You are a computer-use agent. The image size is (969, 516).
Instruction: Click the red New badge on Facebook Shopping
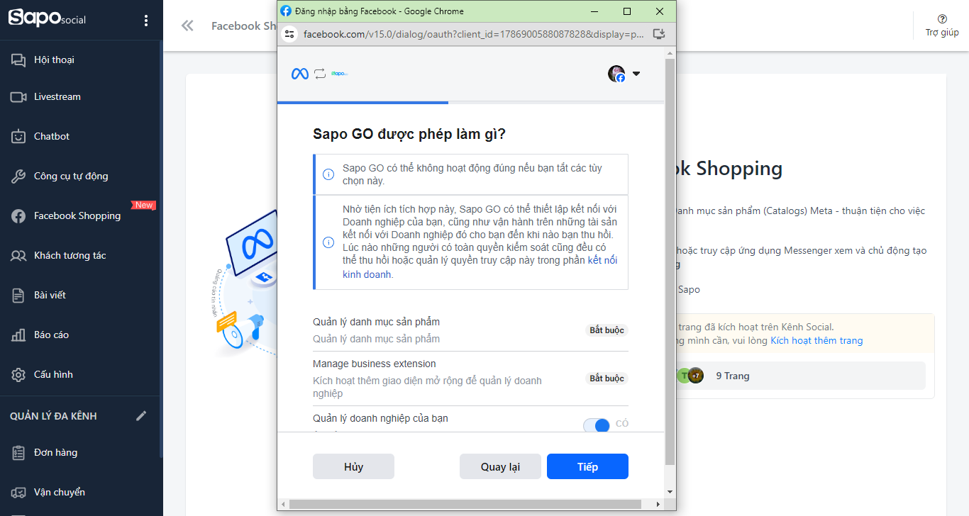[143, 205]
